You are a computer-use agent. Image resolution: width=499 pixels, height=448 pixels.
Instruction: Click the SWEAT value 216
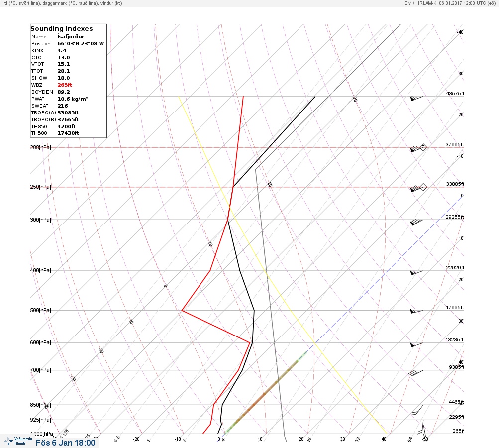click(x=63, y=106)
